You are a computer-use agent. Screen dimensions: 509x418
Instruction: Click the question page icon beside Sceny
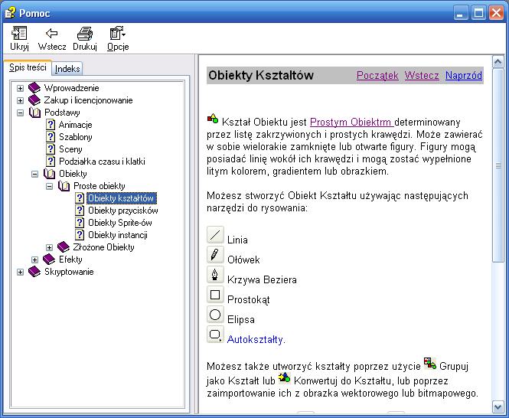pyautogui.click(x=51, y=149)
